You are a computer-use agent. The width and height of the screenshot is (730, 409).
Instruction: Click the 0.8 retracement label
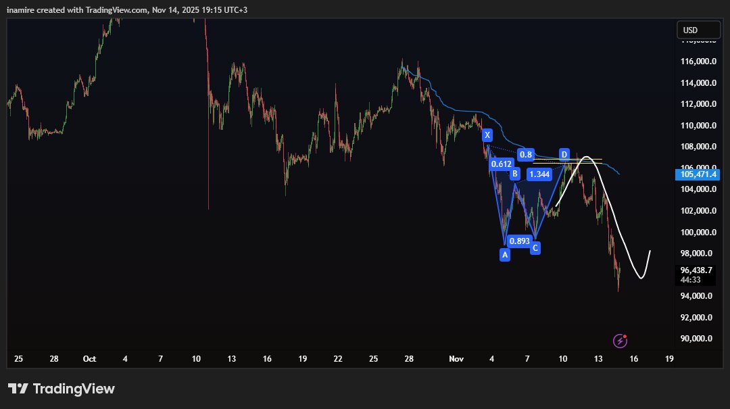[525, 154]
